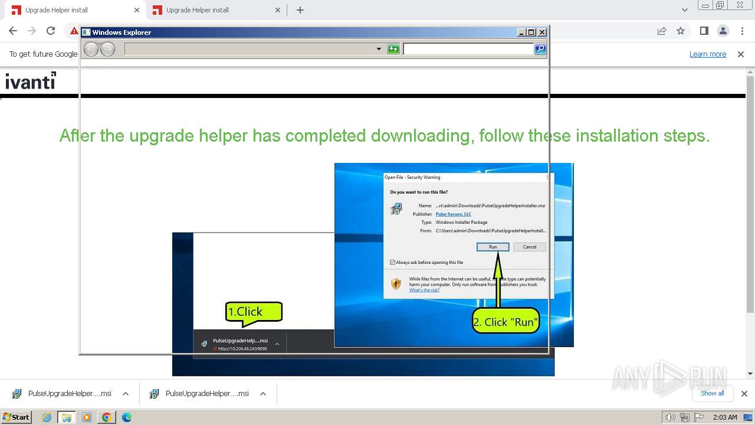
Task: Click the volume speaker tray icon
Action: click(x=670, y=417)
